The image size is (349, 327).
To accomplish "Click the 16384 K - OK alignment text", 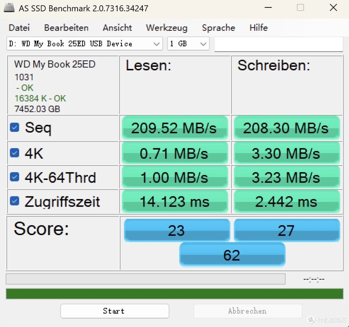I will click(40, 98).
